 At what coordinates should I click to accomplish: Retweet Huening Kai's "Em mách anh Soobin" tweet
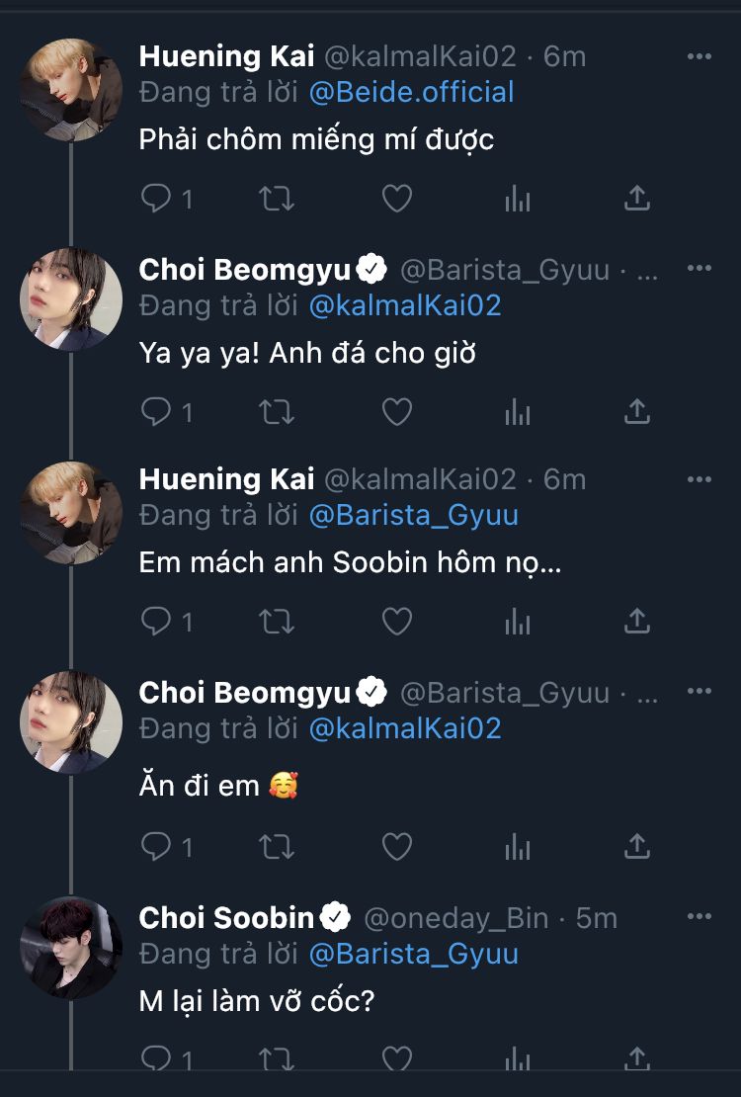click(277, 621)
